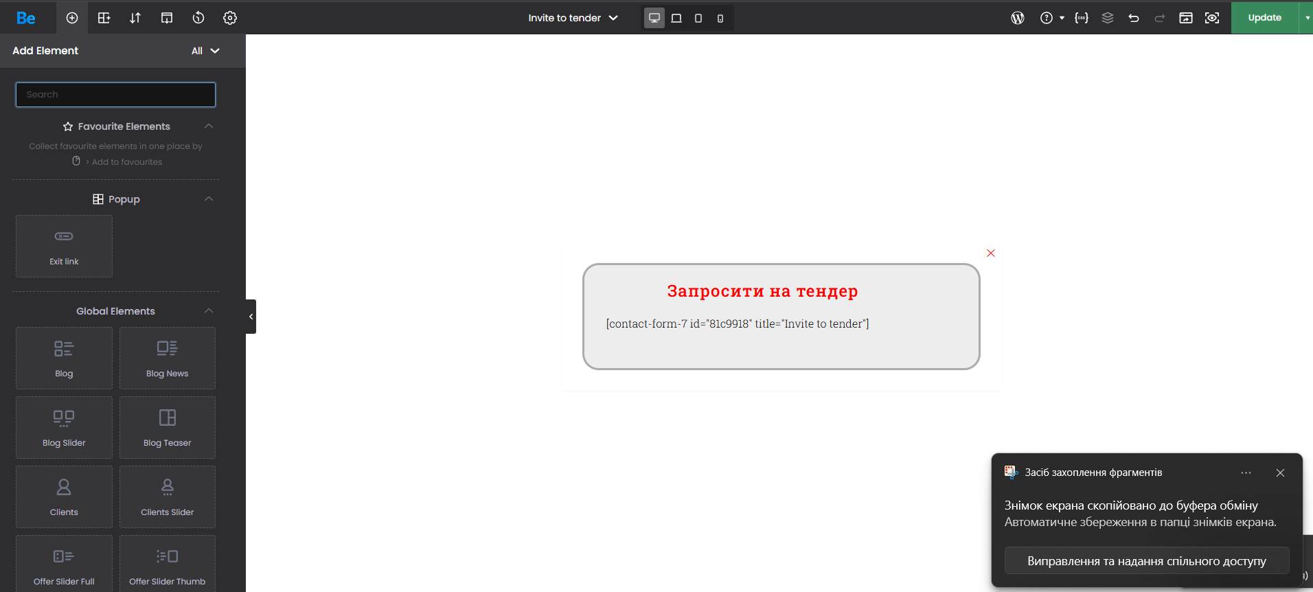Close the popup with red X
Viewport: 1313px width, 592px height.
pos(991,253)
